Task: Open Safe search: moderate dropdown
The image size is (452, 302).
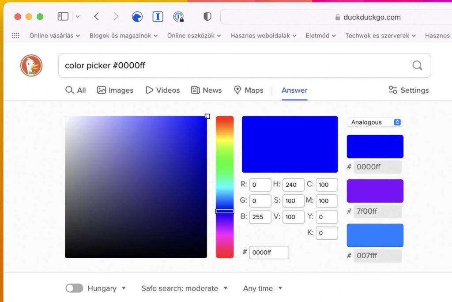Action: pos(185,288)
